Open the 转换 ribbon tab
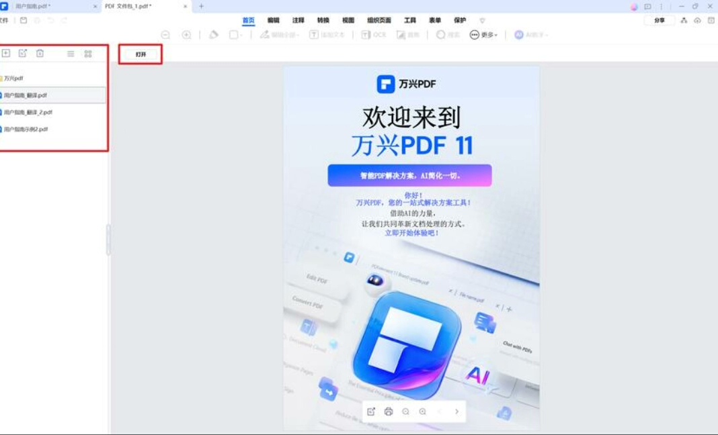The image size is (718, 435). (323, 20)
